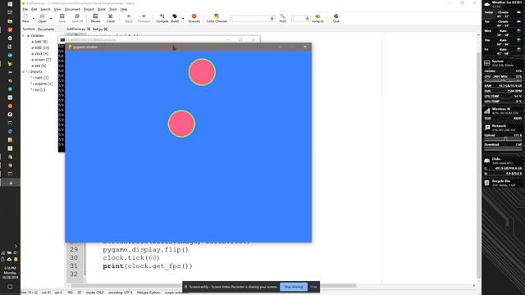Click inside the line number field
Image resolution: width=525 pixels, height=295 pixels.
pyautogui.click(x=299, y=18)
